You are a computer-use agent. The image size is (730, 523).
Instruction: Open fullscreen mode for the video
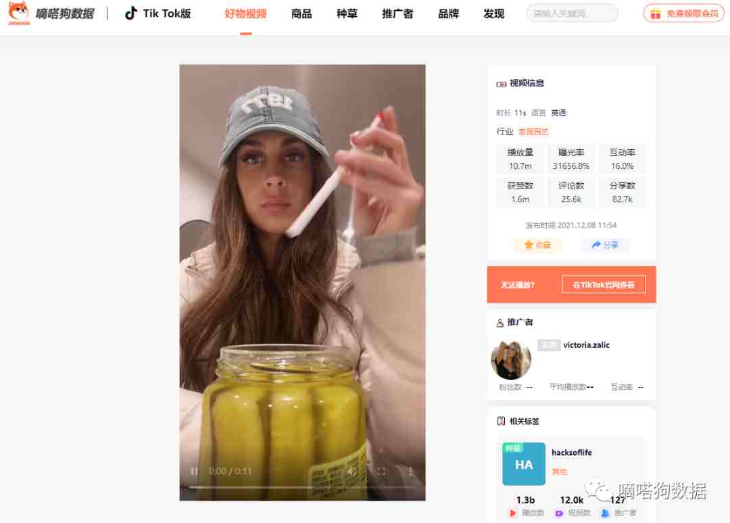(x=381, y=472)
